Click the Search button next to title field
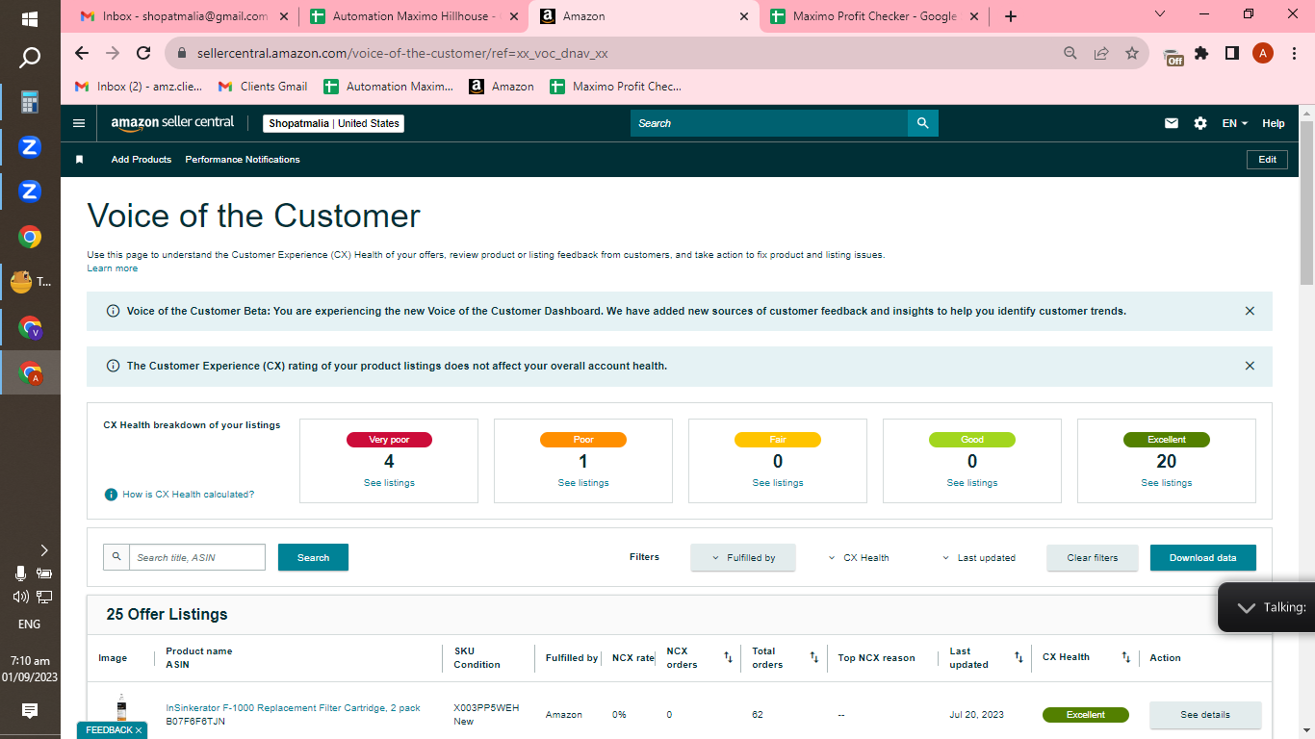This screenshot has height=739, width=1315. [x=313, y=558]
